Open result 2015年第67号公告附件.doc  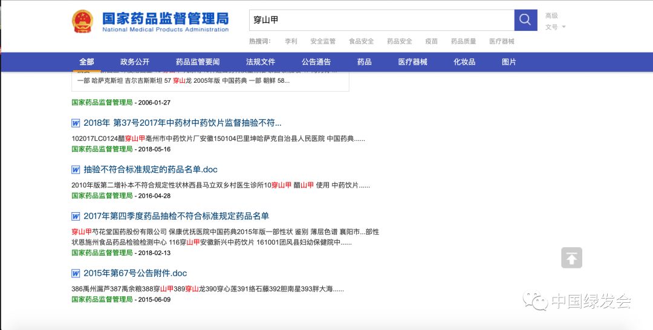coord(135,273)
